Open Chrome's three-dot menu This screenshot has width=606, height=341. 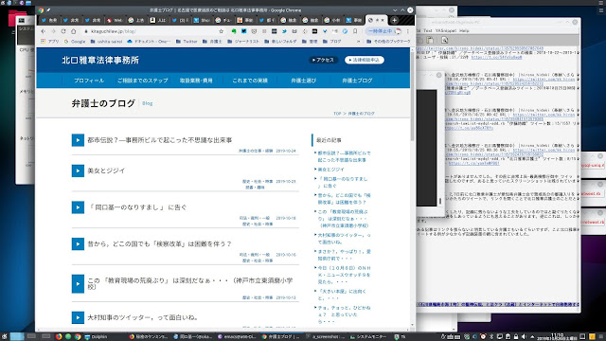pyautogui.click(x=407, y=31)
